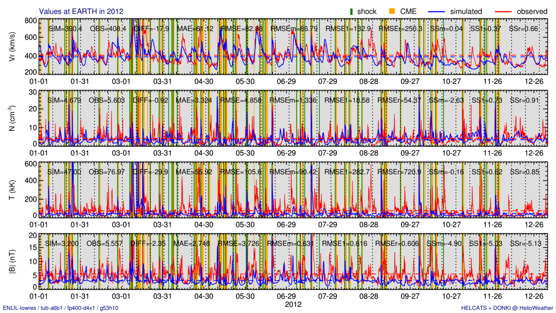Select the "Values at EARTH in 2012" title
Viewport: 556px width, 313px height.
point(81,11)
